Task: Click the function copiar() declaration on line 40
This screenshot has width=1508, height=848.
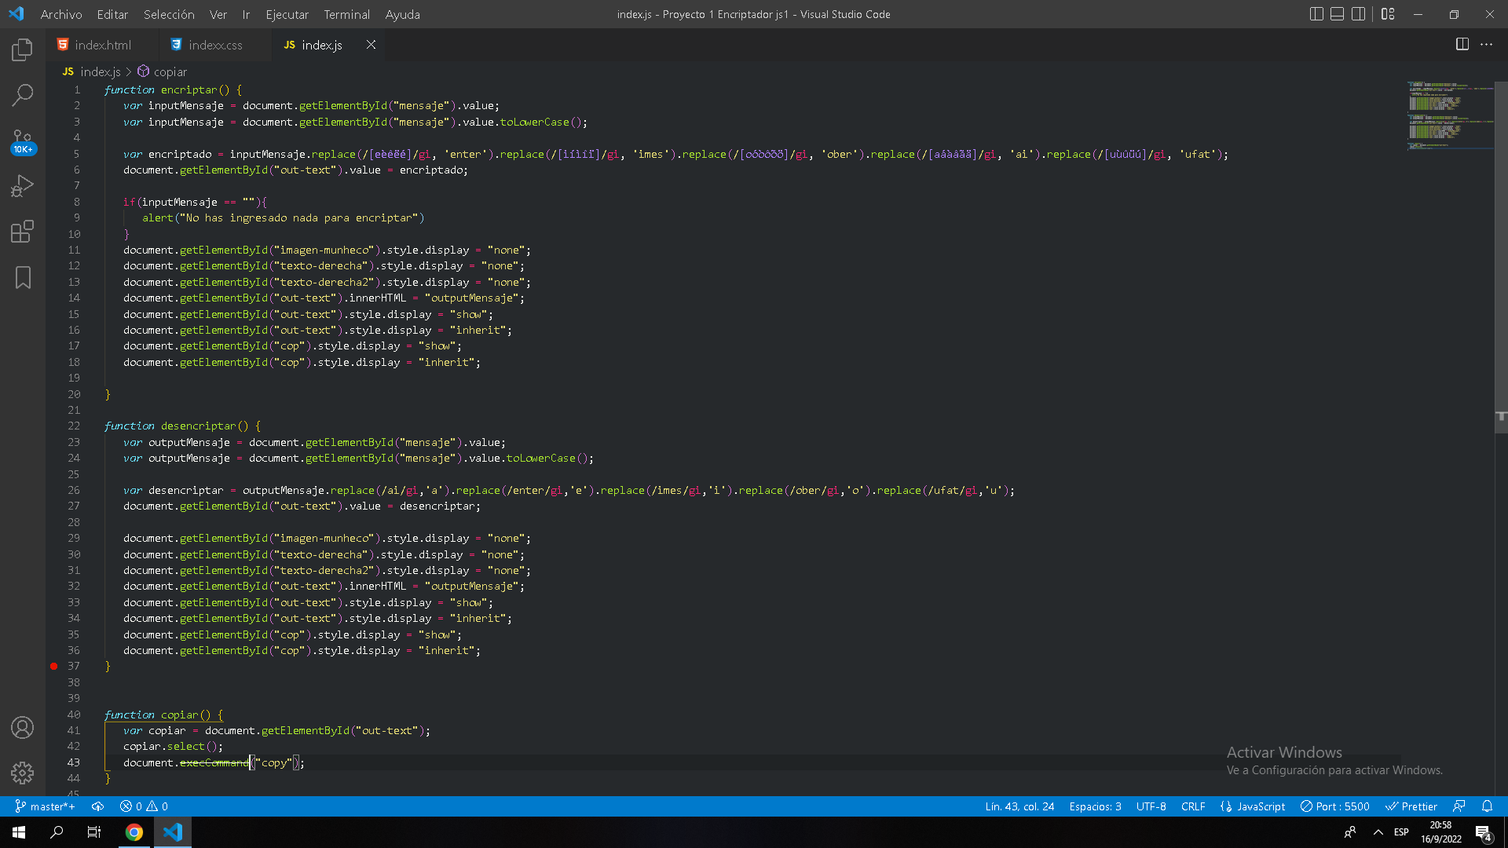Action: pos(163,715)
